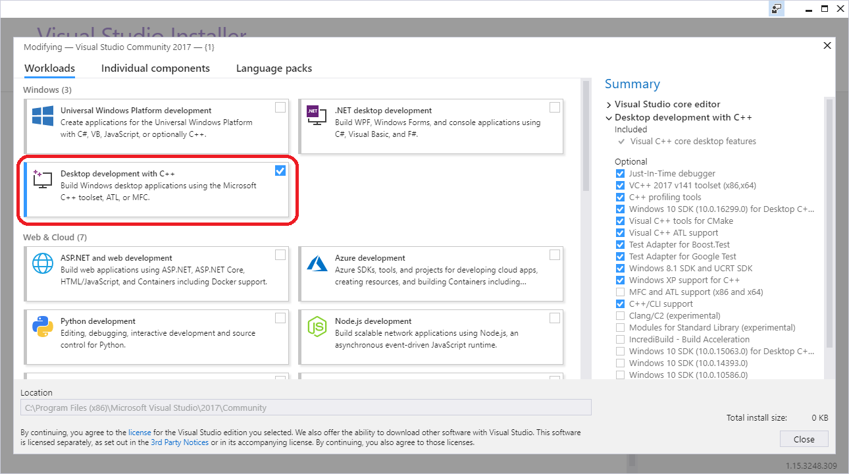The width and height of the screenshot is (849, 474).
Task: Open the 3rd Party Notices link
Action: pos(180,443)
